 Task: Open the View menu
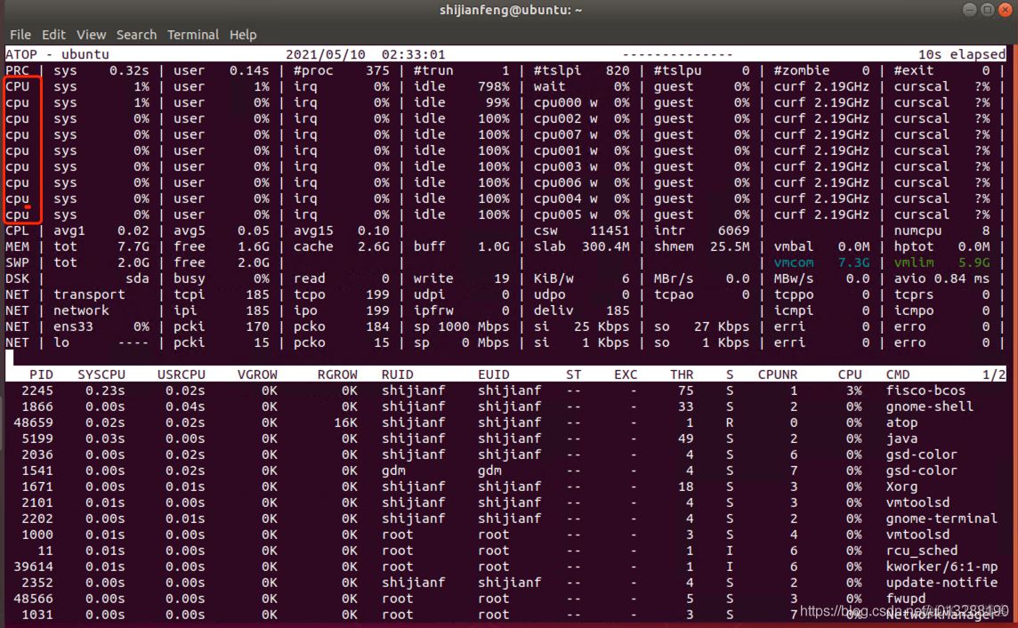[91, 35]
